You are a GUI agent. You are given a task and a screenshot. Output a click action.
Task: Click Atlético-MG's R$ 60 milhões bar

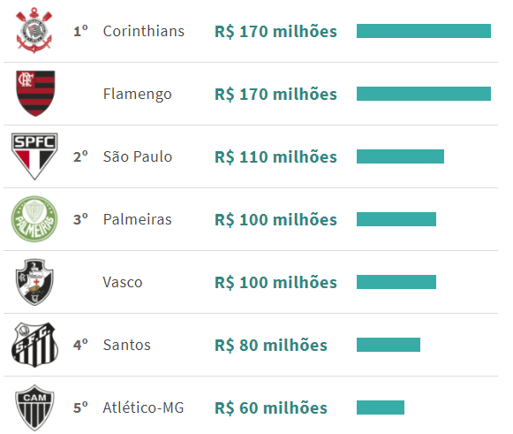point(381,407)
